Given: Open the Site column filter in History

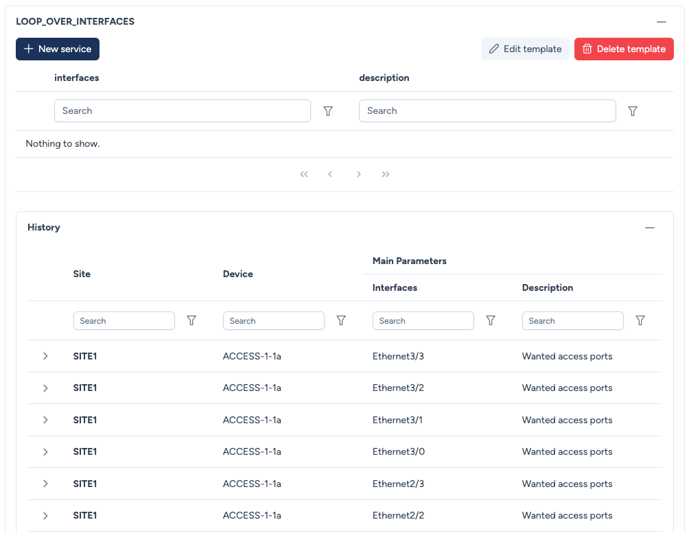Looking at the screenshot, I should click(x=191, y=320).
